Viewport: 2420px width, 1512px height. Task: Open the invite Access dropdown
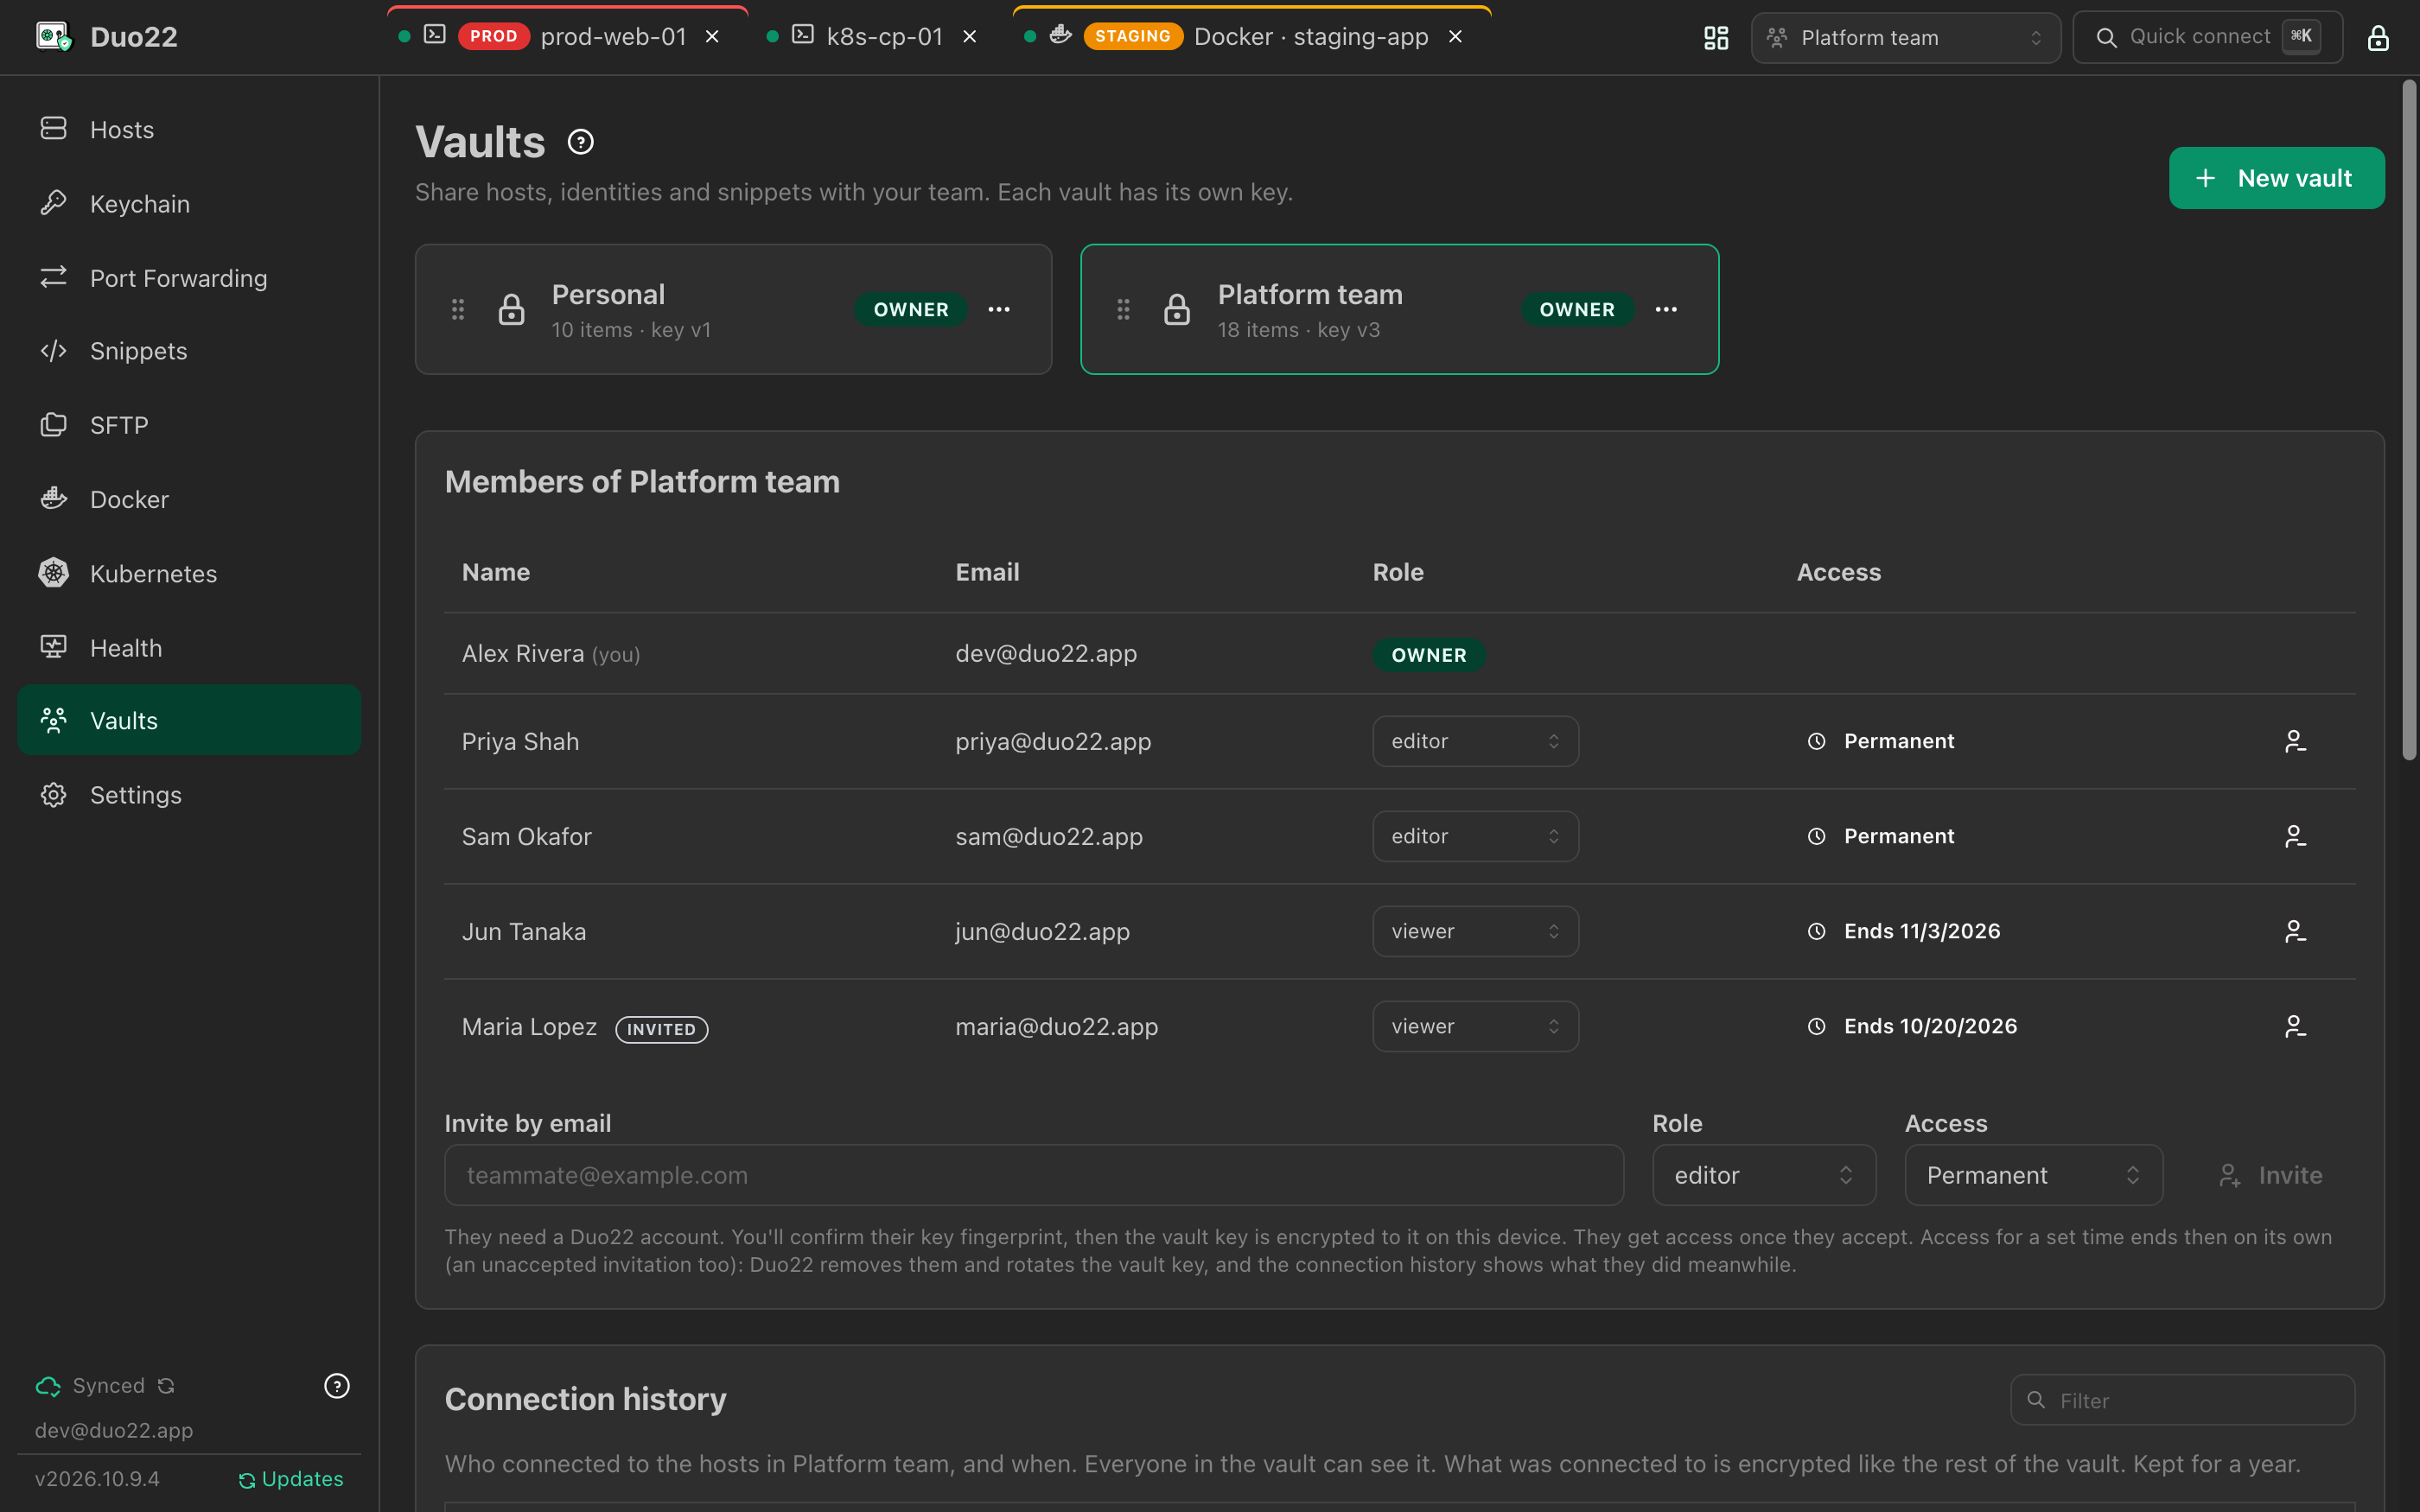[2033, 1175]
